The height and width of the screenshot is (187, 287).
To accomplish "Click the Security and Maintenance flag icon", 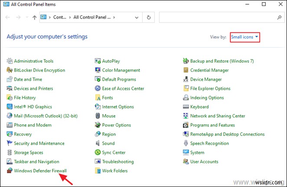I will (10, 143).
